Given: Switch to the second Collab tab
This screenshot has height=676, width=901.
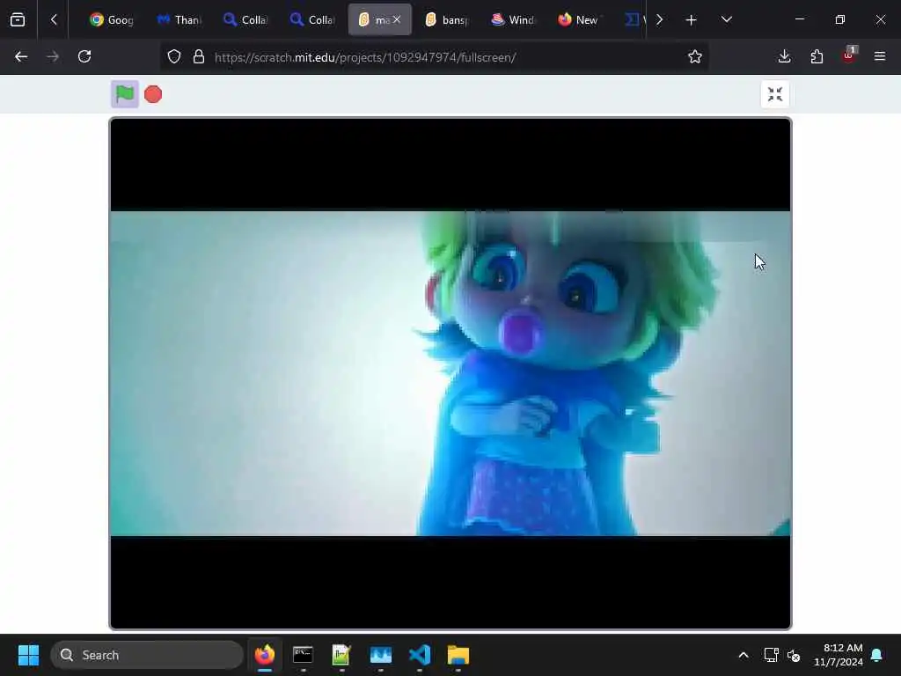Looking at the screenshot, I should click(313, 20).
